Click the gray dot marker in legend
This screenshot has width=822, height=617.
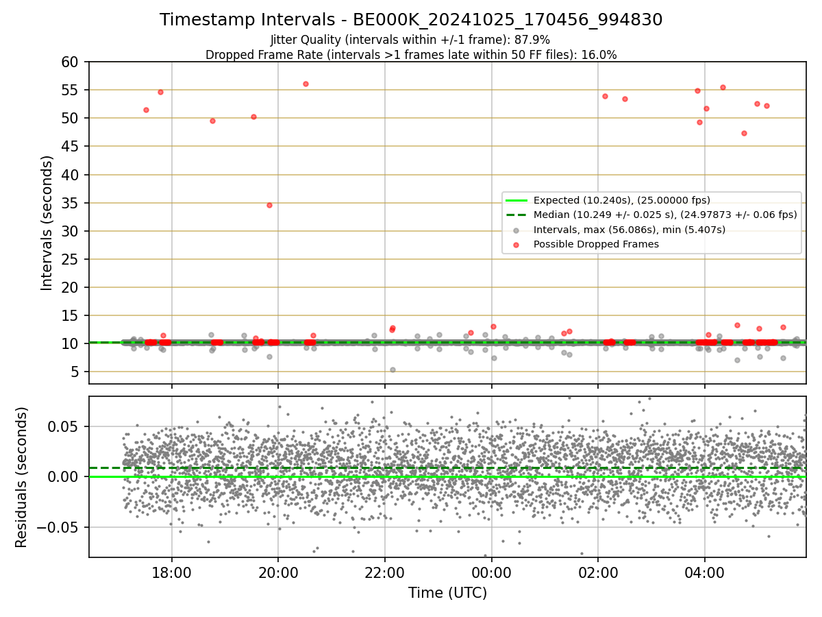pyautogui.click(x=516, y=230)
